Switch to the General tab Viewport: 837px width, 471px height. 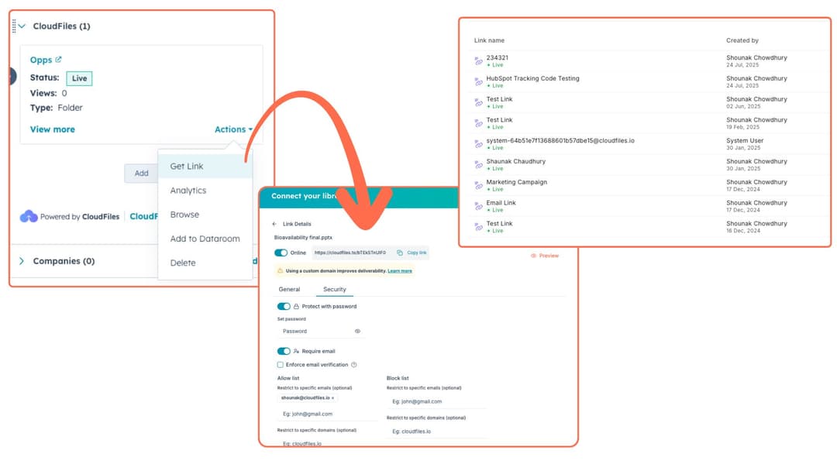pyautogui.click(x=289, y=290)
